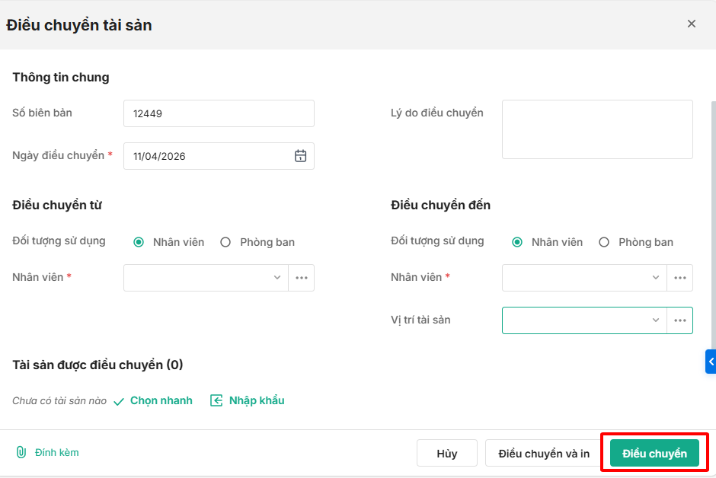Image resolution: width=716 pixels, height=478 pixels.
Task: Click the Điều chuyển và in button
Action: [x=544, y=454]
